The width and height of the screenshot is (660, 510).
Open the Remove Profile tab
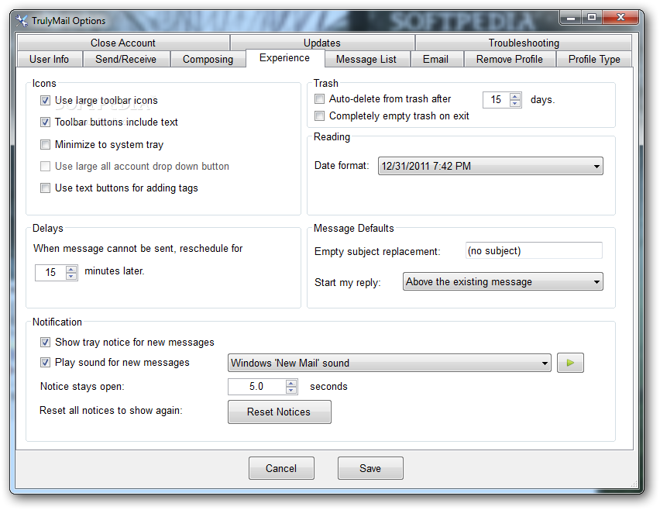[510, 59]
